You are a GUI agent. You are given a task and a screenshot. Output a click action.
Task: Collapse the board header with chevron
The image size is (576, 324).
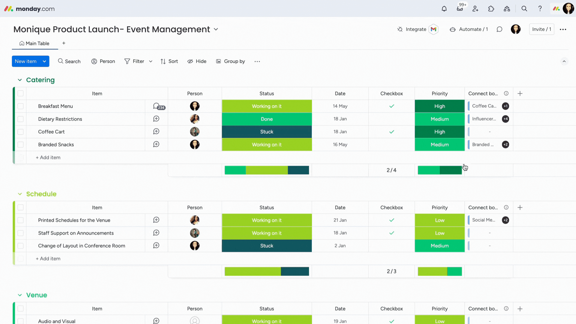564,61
